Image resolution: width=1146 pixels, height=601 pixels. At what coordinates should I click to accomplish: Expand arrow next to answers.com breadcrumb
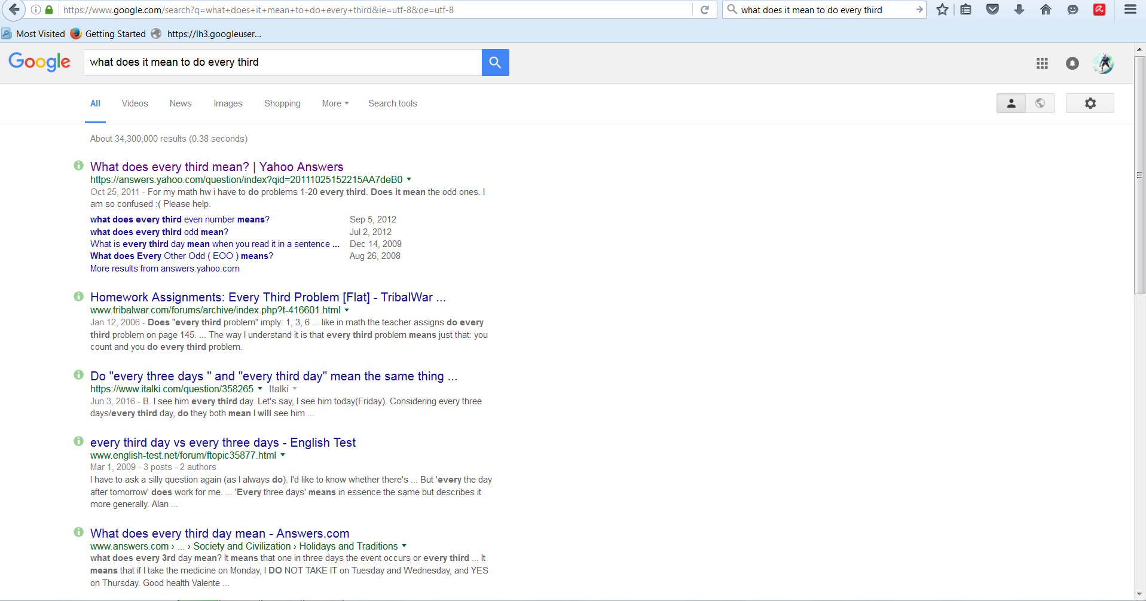(x=404, y=546)
